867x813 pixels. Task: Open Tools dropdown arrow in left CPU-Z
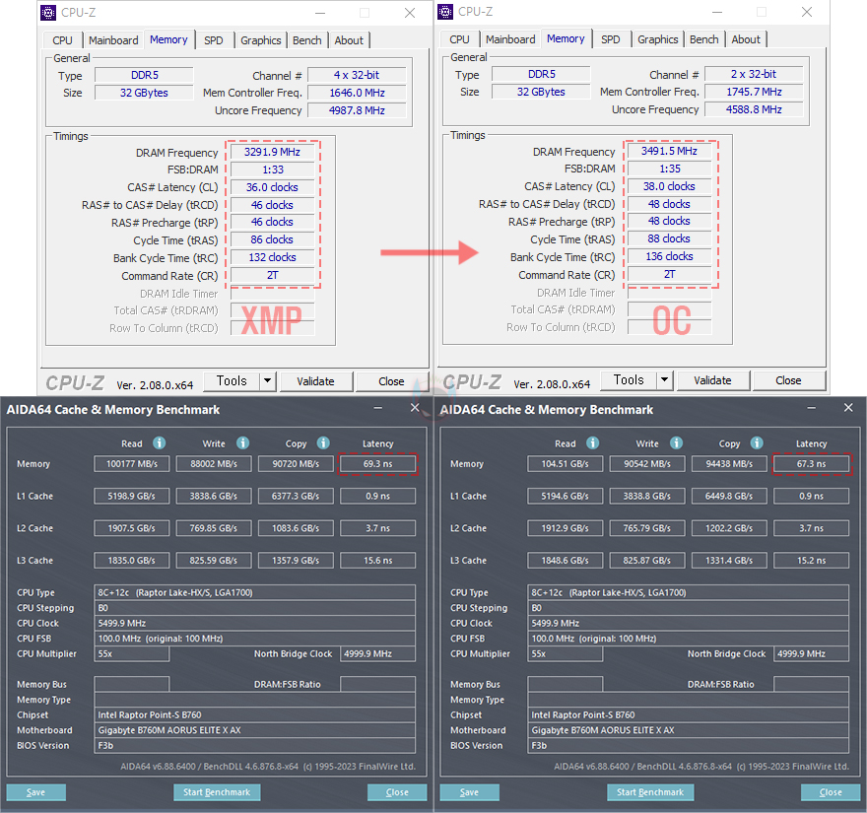point(268,381)
